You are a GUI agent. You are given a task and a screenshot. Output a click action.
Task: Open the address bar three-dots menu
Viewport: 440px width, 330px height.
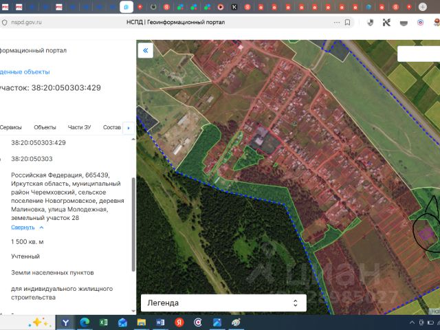pos(337,23)
